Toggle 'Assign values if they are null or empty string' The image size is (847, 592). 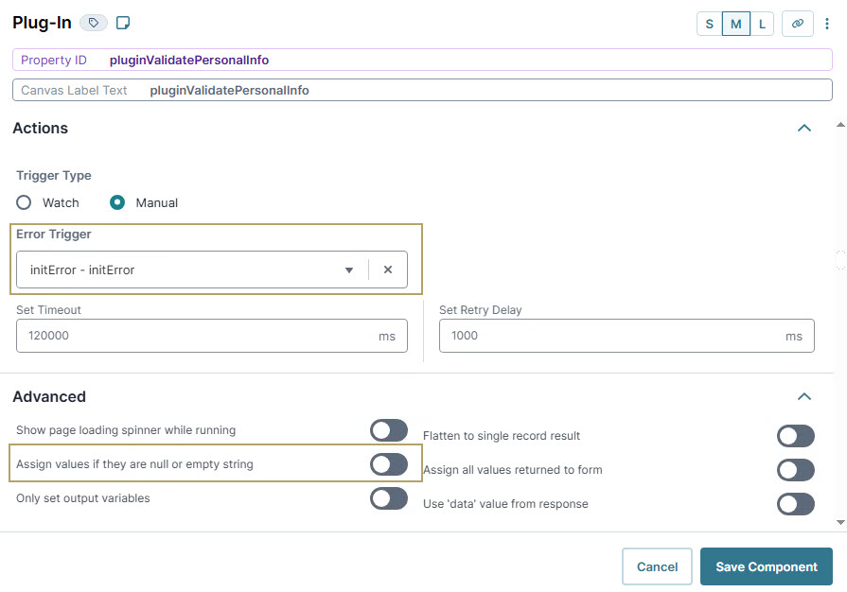[x=389, y=464]
